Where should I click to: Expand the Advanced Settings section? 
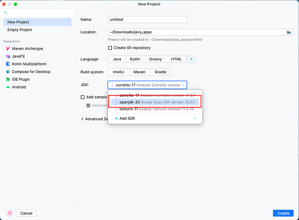pos(82,119)
